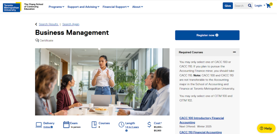Screen dimensions: 277x134
Task: Collapse the Required Courses section
Action: [234, 52]
